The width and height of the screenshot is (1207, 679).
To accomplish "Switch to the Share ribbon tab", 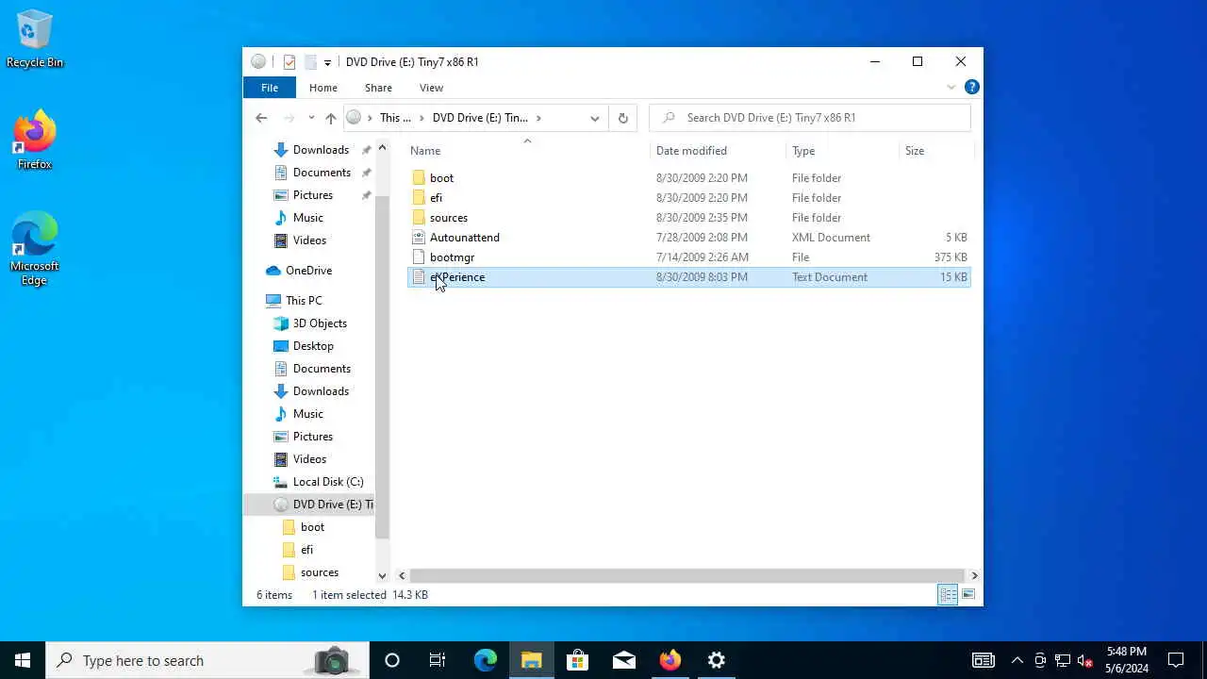I will click(x=378, y=88).
